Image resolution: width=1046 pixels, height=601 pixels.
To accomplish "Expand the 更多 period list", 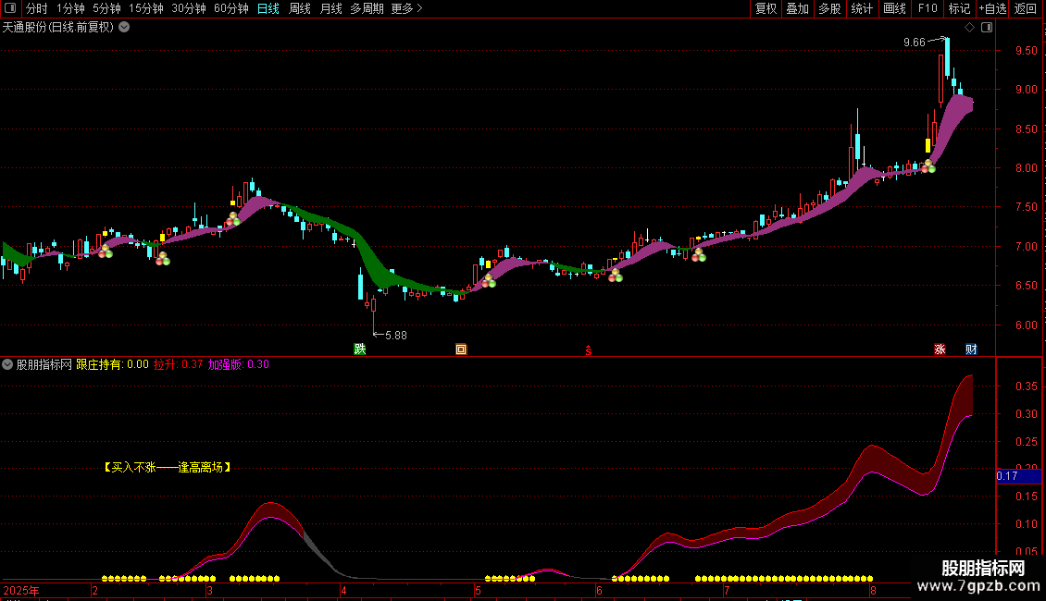I will click(x=406, y=8).
